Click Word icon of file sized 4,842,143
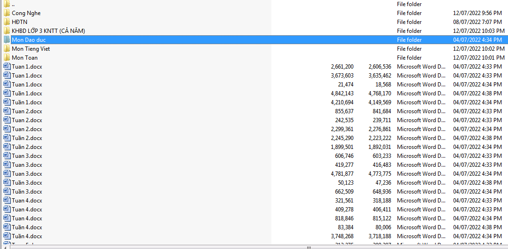The image size is (508, 249). (7, 93)
